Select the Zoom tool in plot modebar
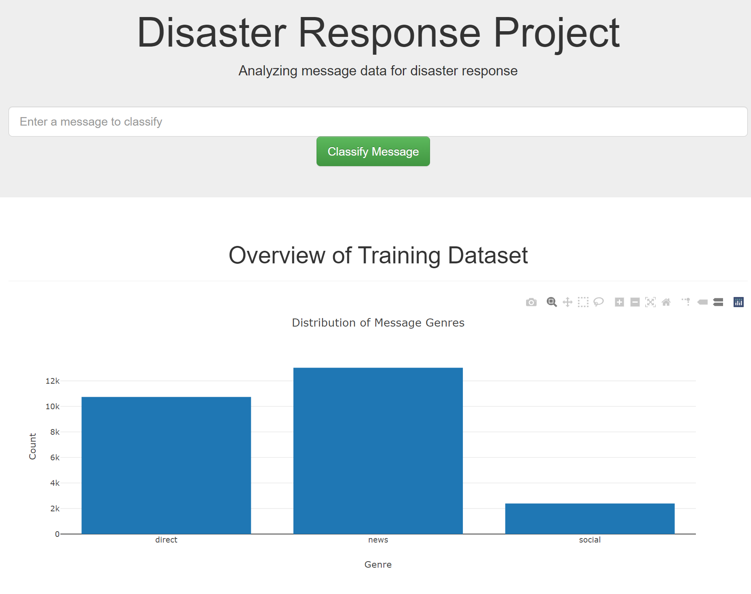The height and width of the screenshot is (594, 751). (552, 302)
